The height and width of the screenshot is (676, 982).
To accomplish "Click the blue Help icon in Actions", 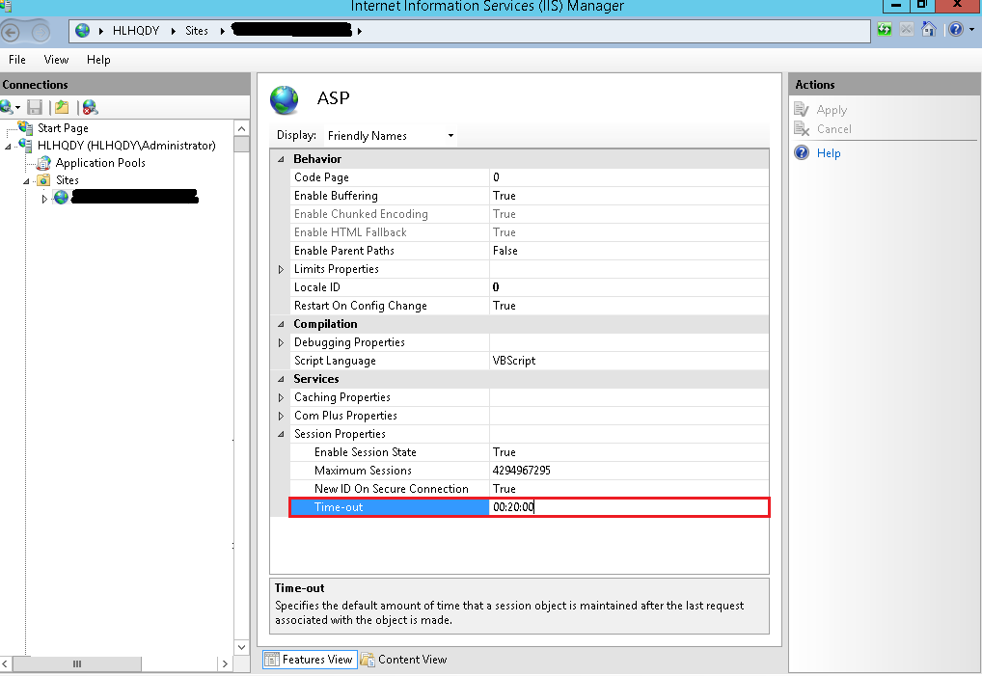I will (802, 152).
